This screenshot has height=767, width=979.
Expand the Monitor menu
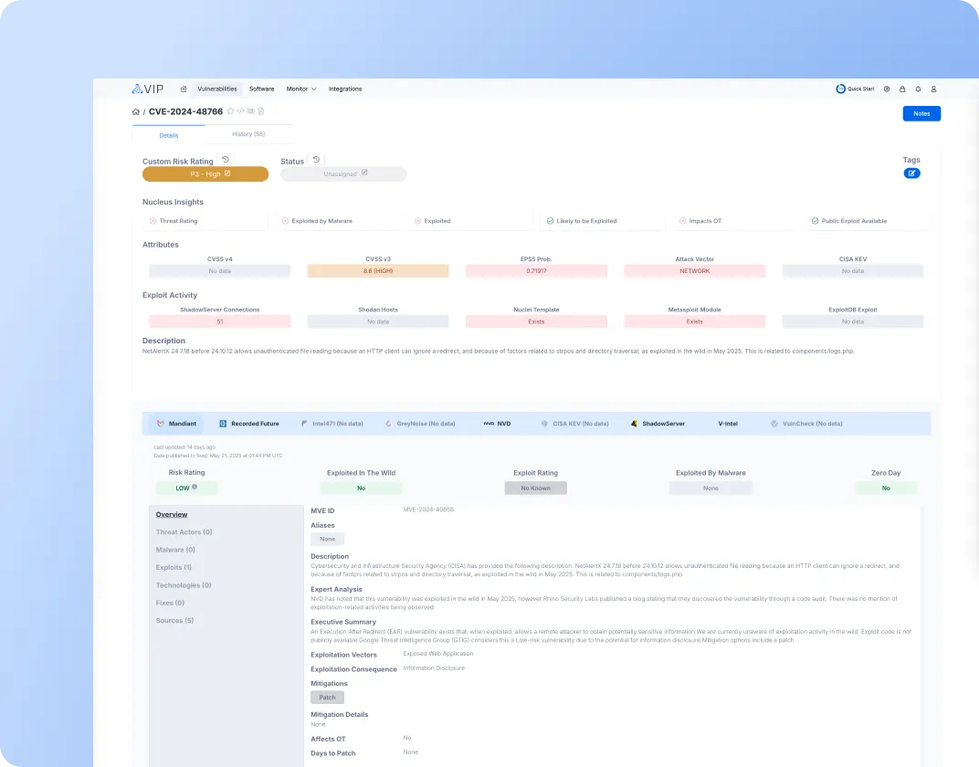click(x=301, y=89)
